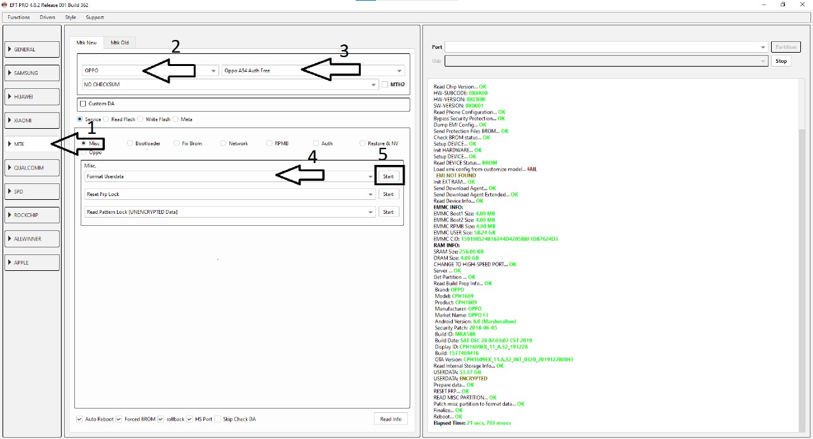Click Start next to Format Userdata
The image size is (813, 439).
pos(388,176)
